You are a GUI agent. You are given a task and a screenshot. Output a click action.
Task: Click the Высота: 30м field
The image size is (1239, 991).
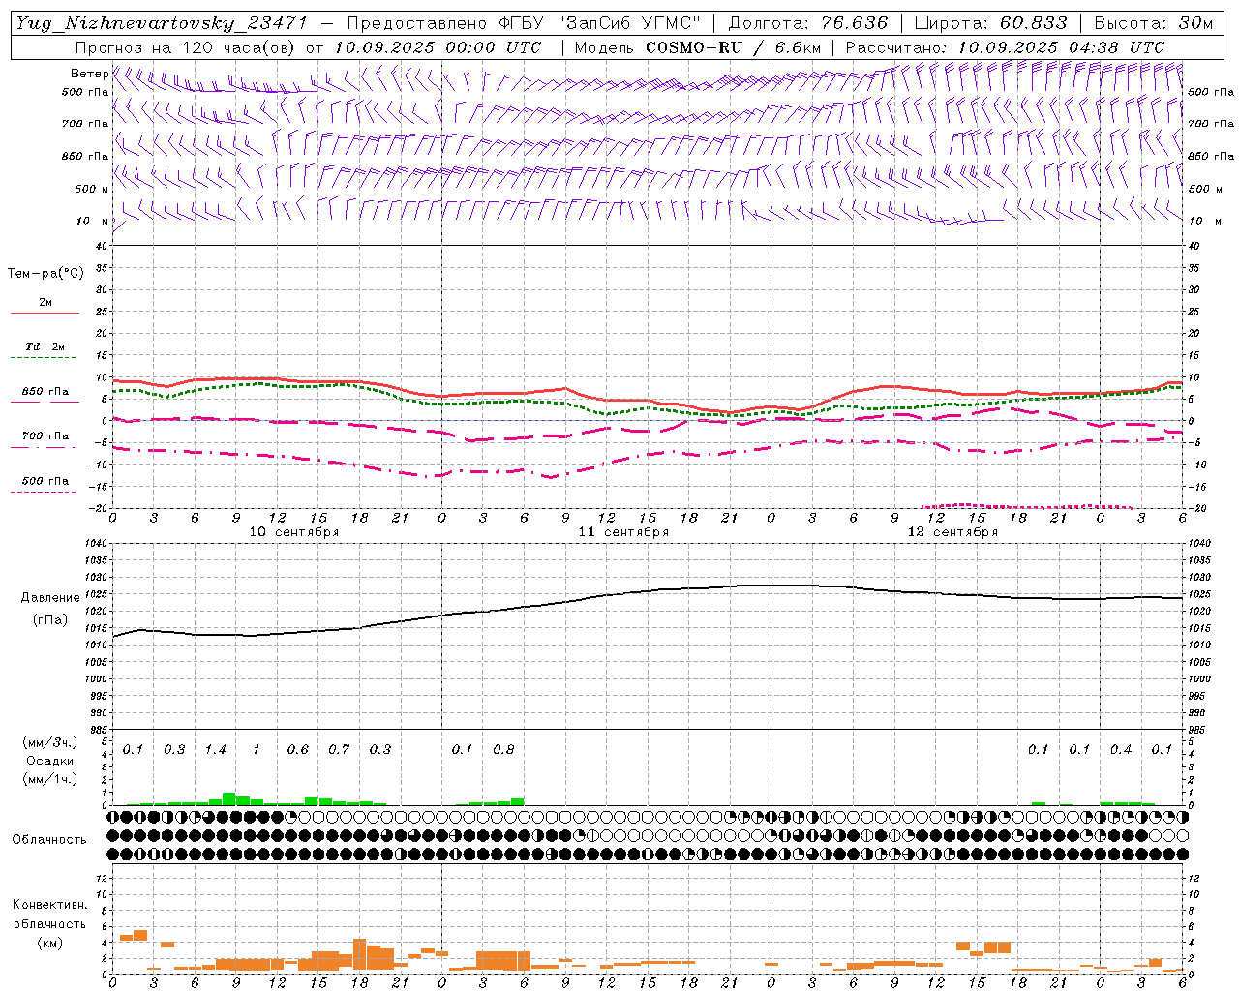pyautogui.click(x=1154, y=24)
